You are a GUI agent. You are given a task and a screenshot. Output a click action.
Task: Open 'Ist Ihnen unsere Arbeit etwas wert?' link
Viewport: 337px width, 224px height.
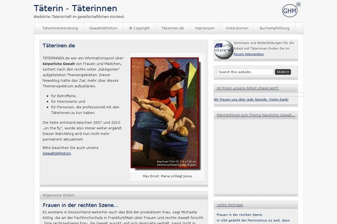coord(248,88)
